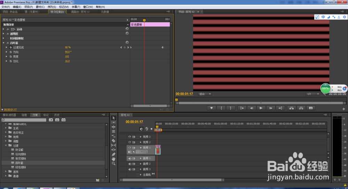
Task: Export frame with camera icon
Action: tap(311, 108)
